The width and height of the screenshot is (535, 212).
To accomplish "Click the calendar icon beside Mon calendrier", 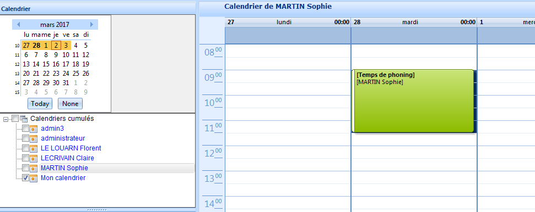I will click(34, 178).
